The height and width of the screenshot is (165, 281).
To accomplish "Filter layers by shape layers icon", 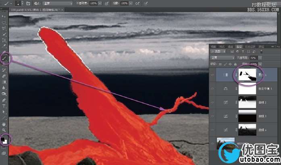I will point(248,51).
